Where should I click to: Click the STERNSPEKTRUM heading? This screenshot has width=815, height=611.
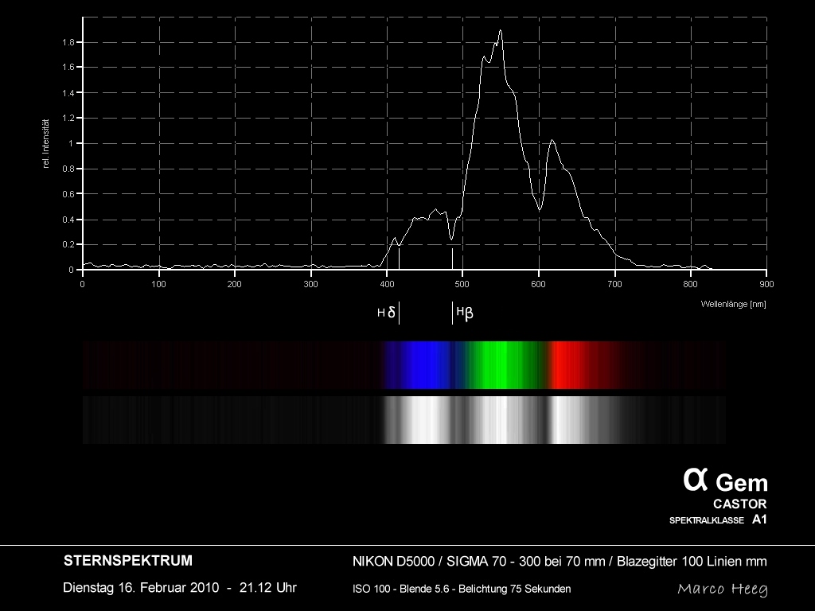tap(127, 561)
